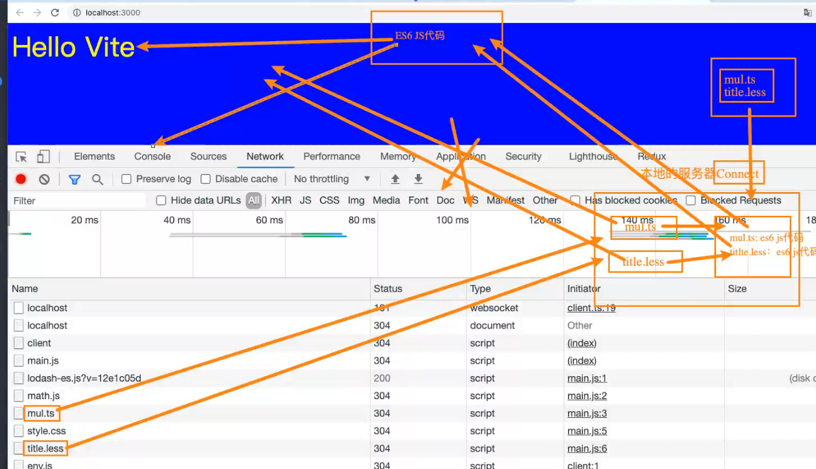Viewport: 816px width, 469px height.
Task: Enable Disable cache checkbox
Action: tap(206, 179)
